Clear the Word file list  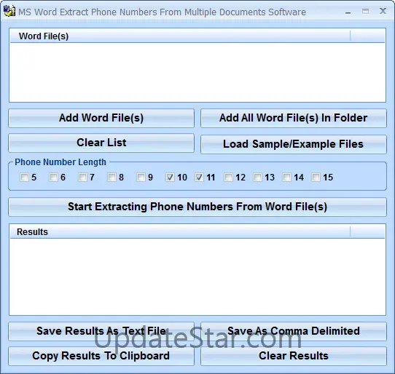pos(101,143)
